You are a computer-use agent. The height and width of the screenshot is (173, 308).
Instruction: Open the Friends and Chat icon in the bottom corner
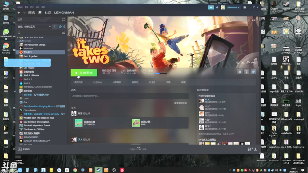pos(256,149)
